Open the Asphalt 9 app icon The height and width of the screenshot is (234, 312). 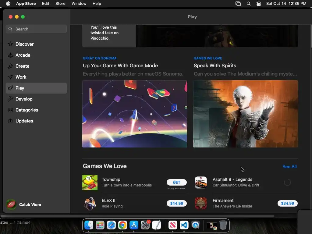coord(200,183)
